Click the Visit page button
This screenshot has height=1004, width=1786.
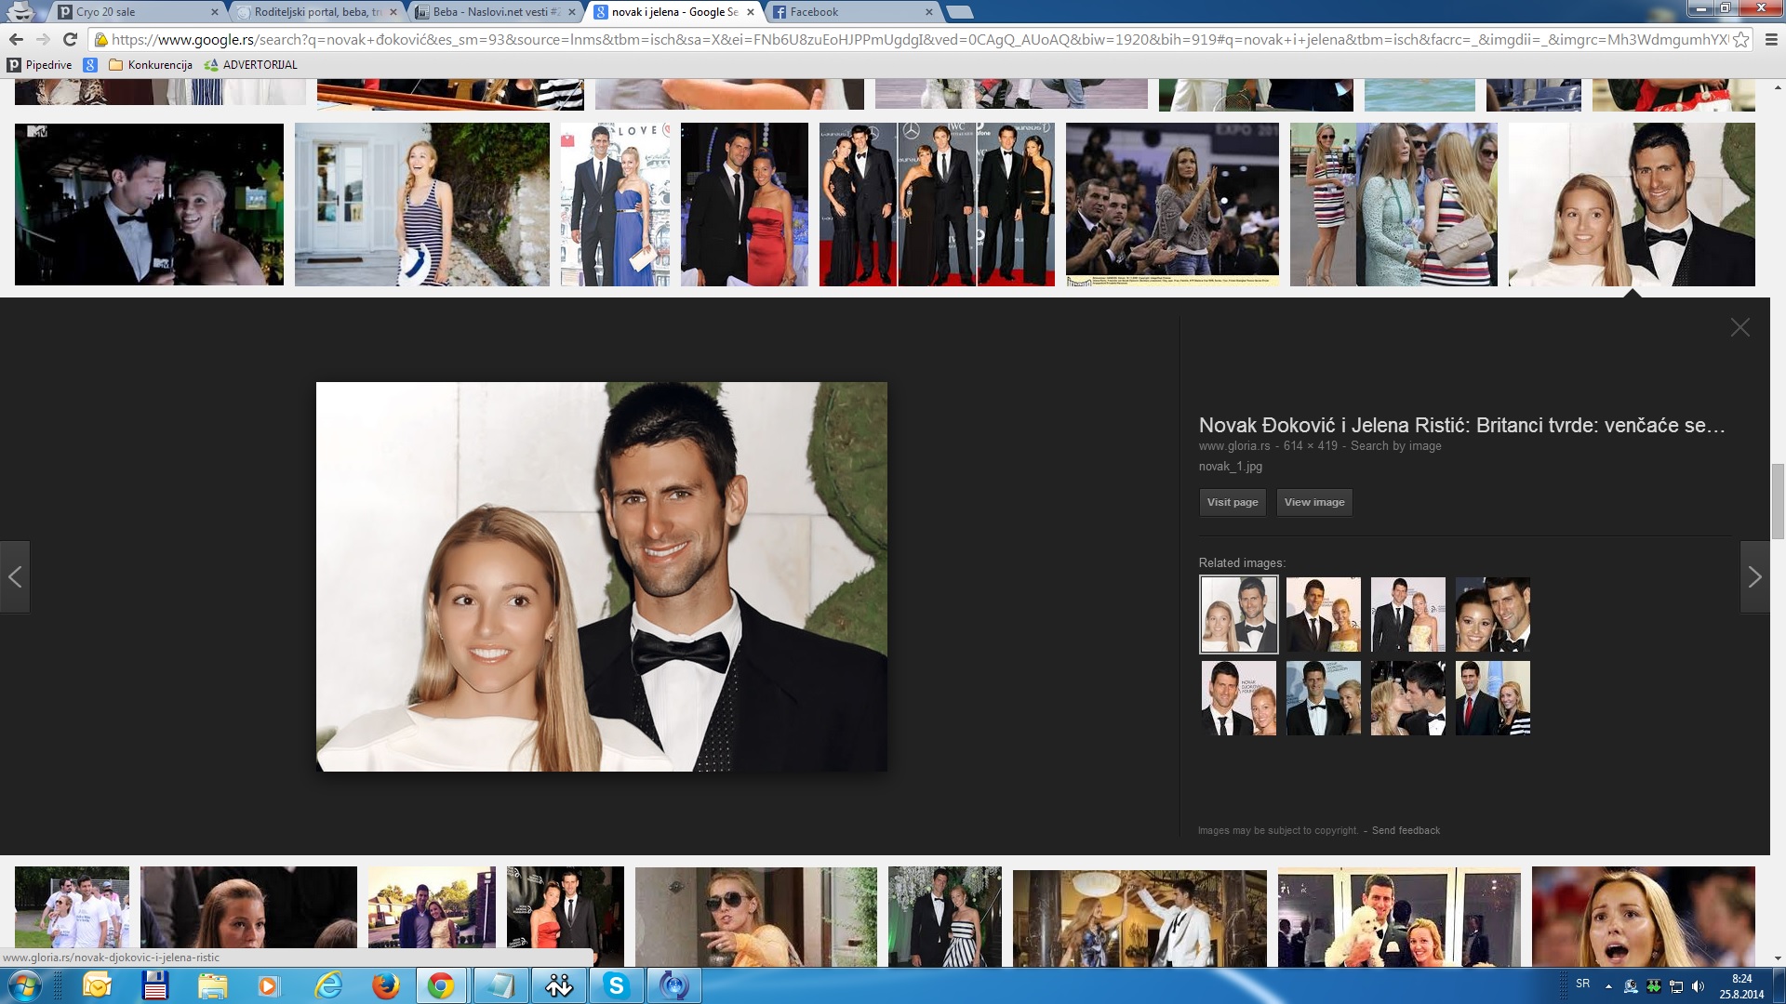1232,502
